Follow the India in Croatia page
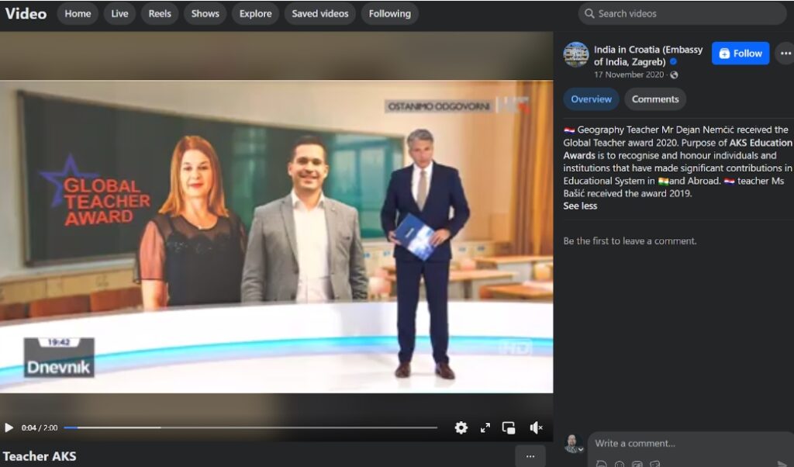 [x=740, y=53]
